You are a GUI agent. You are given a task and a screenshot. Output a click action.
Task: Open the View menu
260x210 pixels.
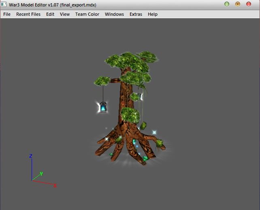click(65, 14)
